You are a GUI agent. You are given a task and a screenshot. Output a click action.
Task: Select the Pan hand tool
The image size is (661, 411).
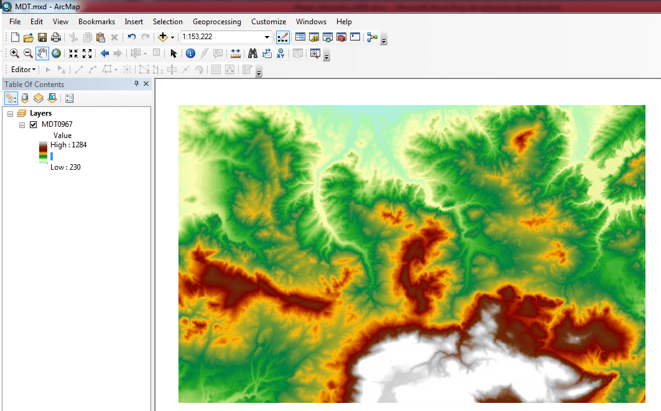[42, 53]
